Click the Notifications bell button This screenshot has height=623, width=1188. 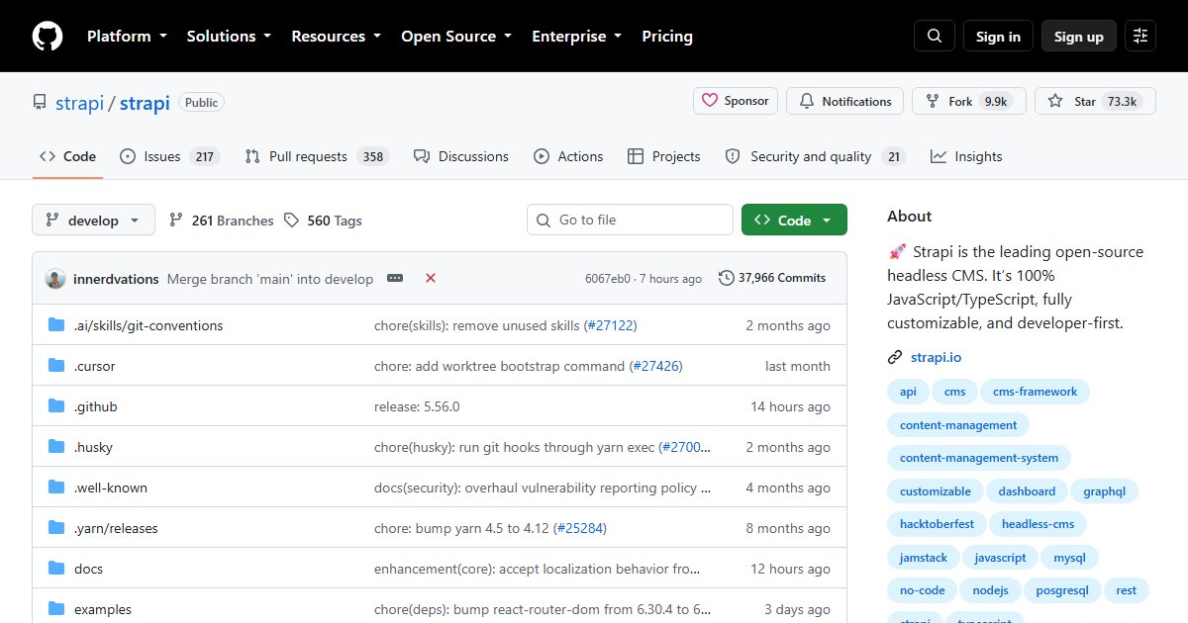coord(845,101)
